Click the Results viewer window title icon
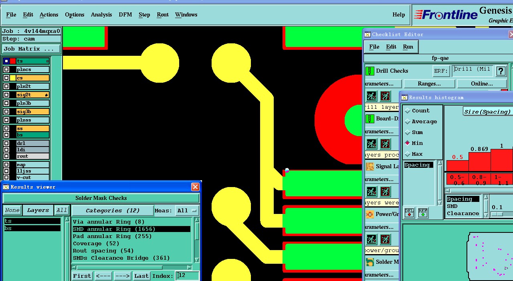The image size is (513, 281). [x=6, y=187]
